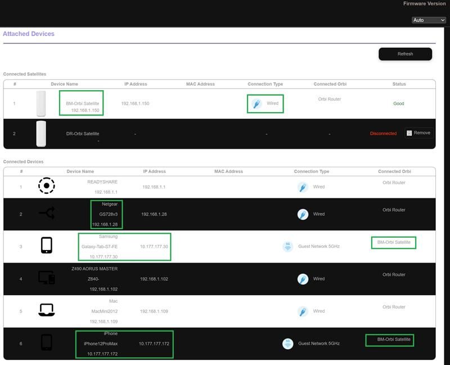Image resolution: width=450 pixels, height=365 pixels.
Task: Click the Firmware Version label
Action: pos(424,4)
